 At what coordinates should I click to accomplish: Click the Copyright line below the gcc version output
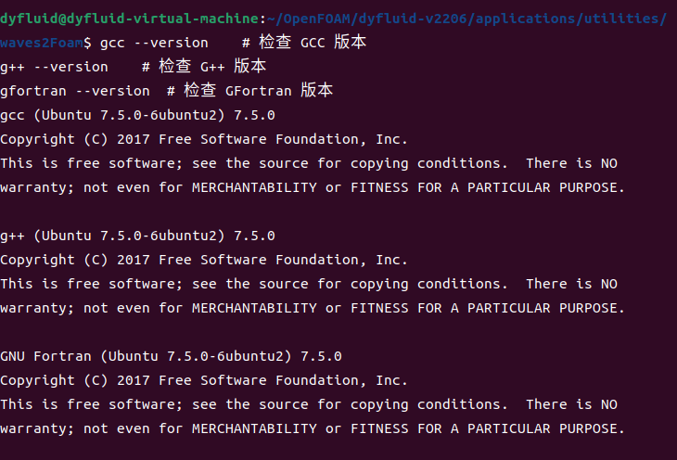point(204,139)
